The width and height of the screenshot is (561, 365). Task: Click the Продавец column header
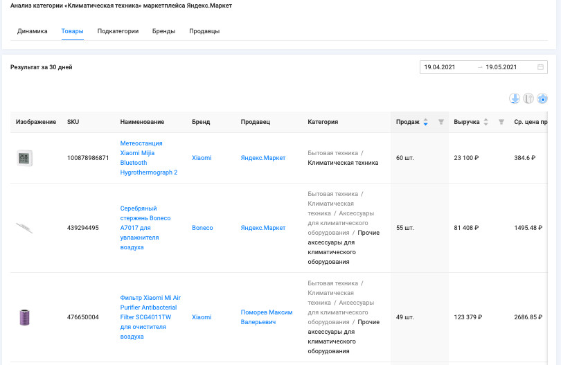[x=255, y=122]
